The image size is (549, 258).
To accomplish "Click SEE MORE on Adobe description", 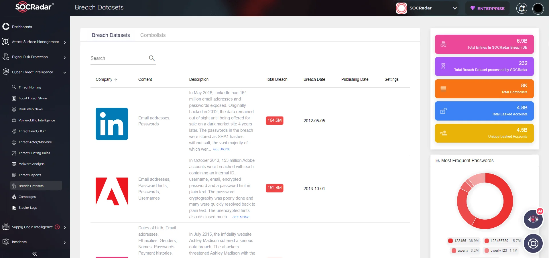I will [241, 217].
